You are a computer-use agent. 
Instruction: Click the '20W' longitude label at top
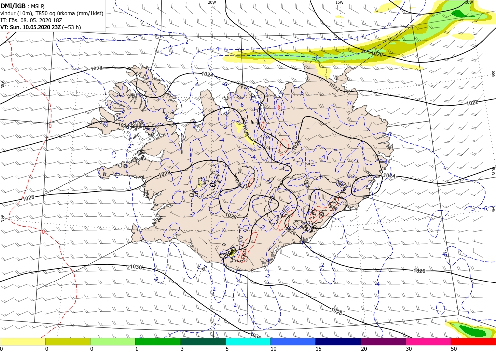coord(212,2)
